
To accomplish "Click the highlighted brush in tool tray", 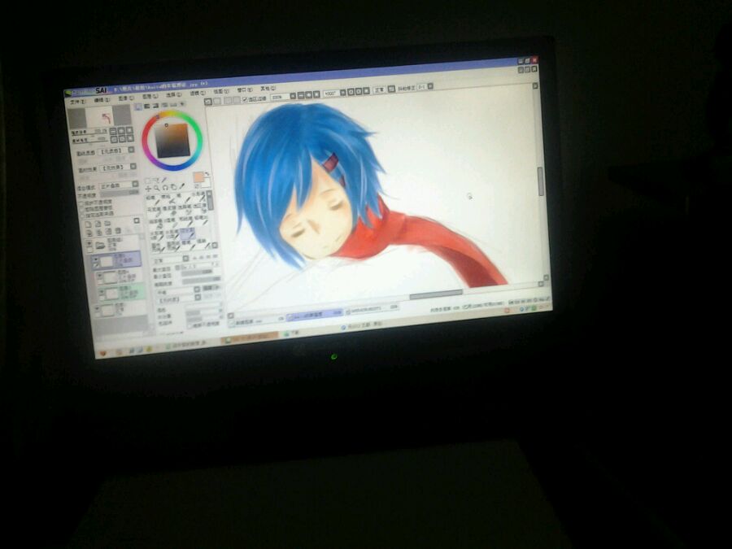I will (x=187, y=233).
